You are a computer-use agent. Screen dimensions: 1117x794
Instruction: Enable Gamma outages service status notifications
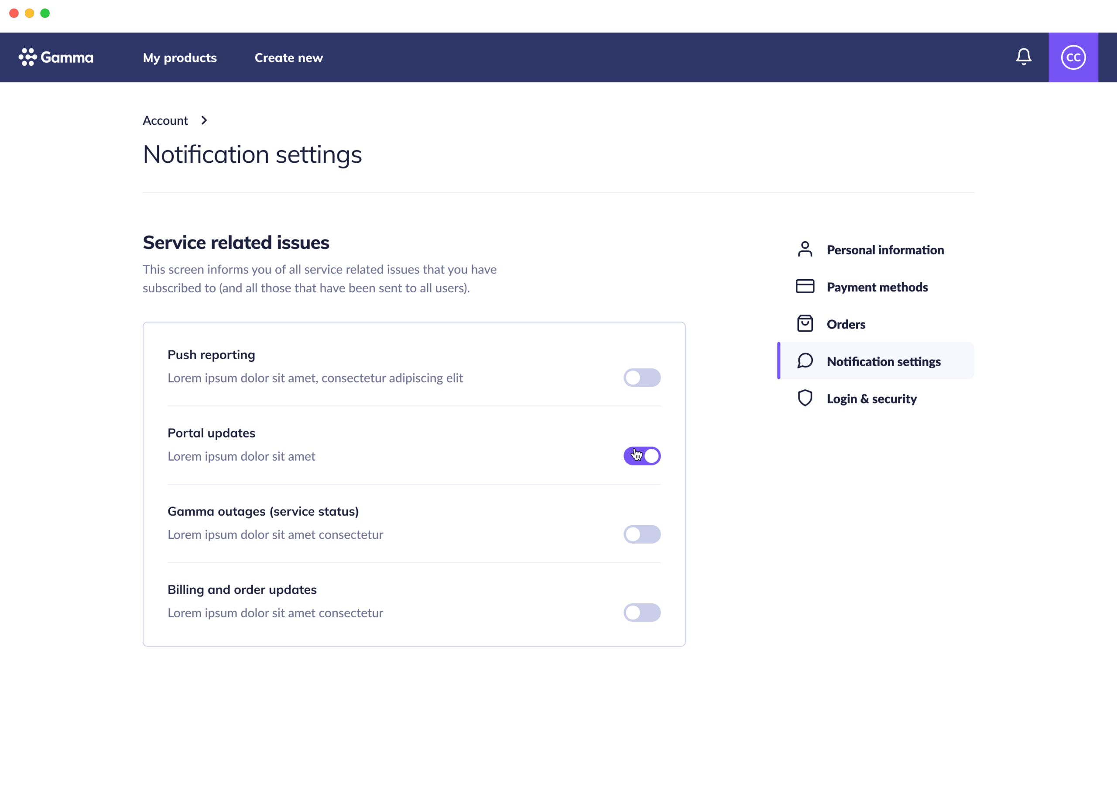(642, 534)
